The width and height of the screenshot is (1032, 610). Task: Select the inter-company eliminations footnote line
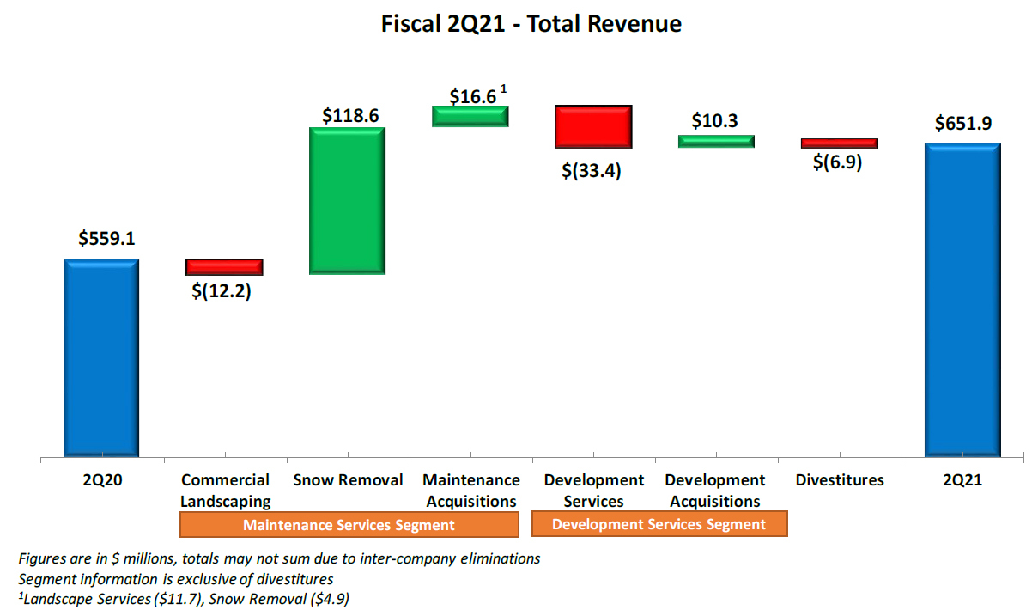pyautogui.click(x=279, y=558)
